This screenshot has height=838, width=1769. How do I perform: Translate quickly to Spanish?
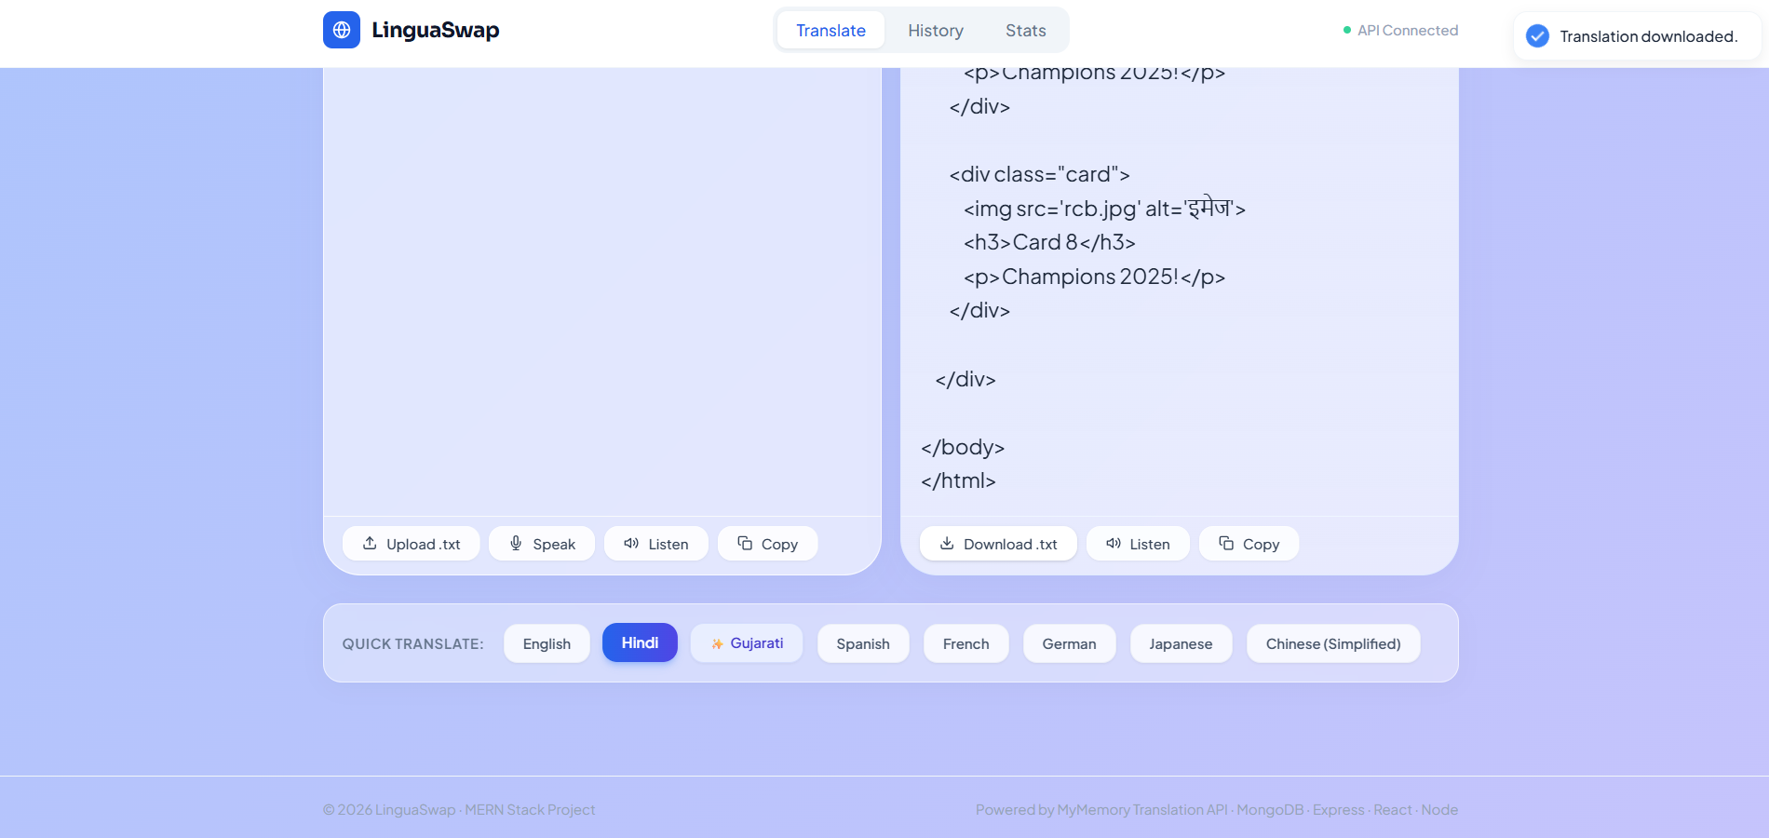pos(863,643)
